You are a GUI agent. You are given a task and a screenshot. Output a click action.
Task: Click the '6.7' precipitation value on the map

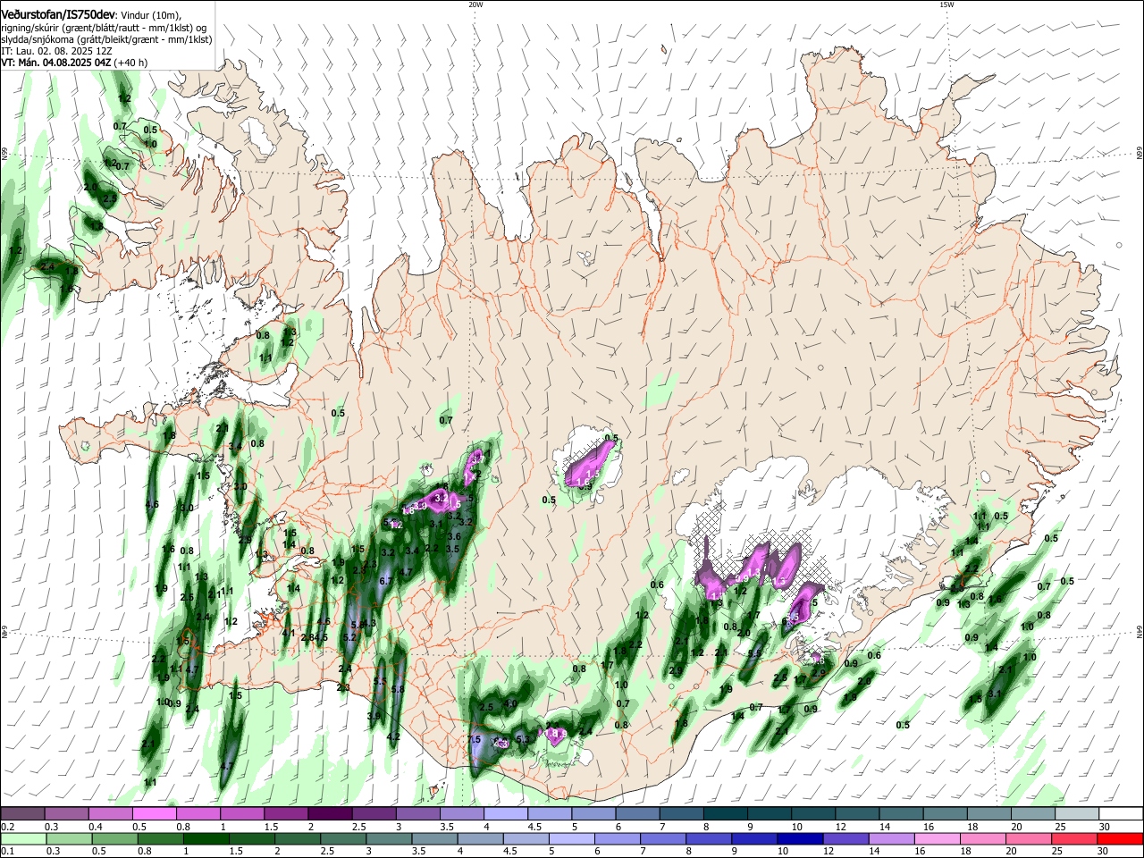click(386, 581)
